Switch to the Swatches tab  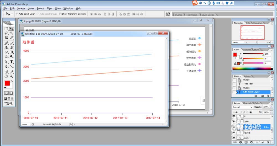pyautogui.click(x=247, y=50)
